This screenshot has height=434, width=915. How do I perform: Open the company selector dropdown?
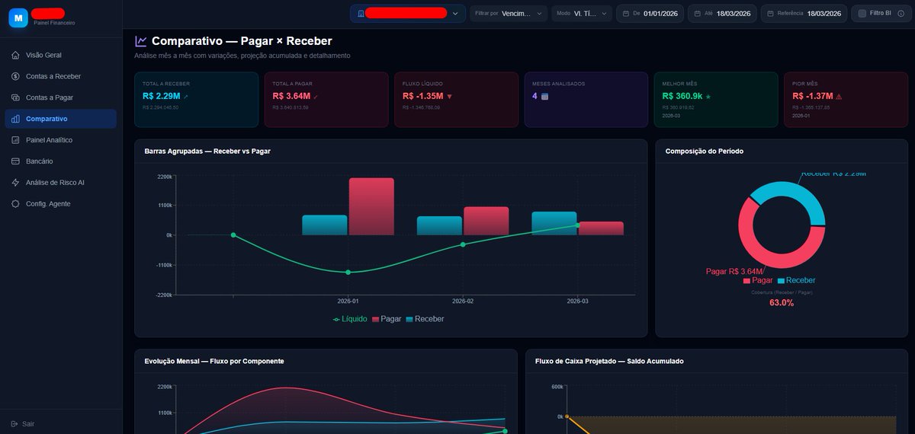coord(408,13)
